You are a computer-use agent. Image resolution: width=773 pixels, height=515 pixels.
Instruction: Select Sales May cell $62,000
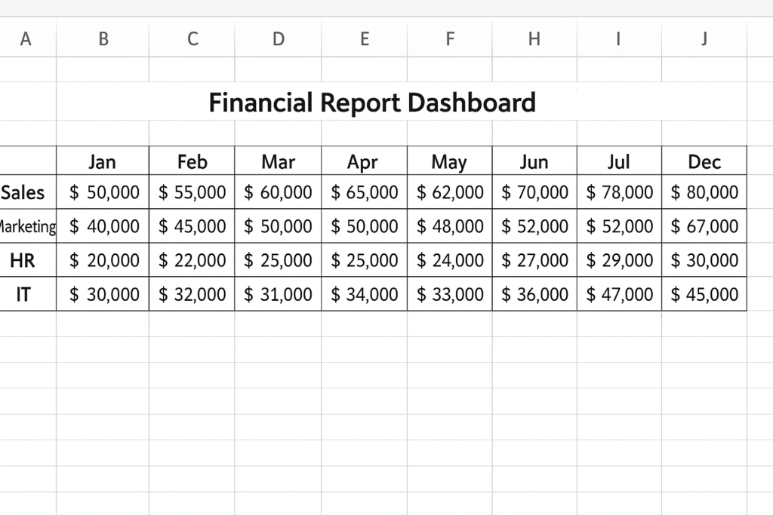pos(449,192)
